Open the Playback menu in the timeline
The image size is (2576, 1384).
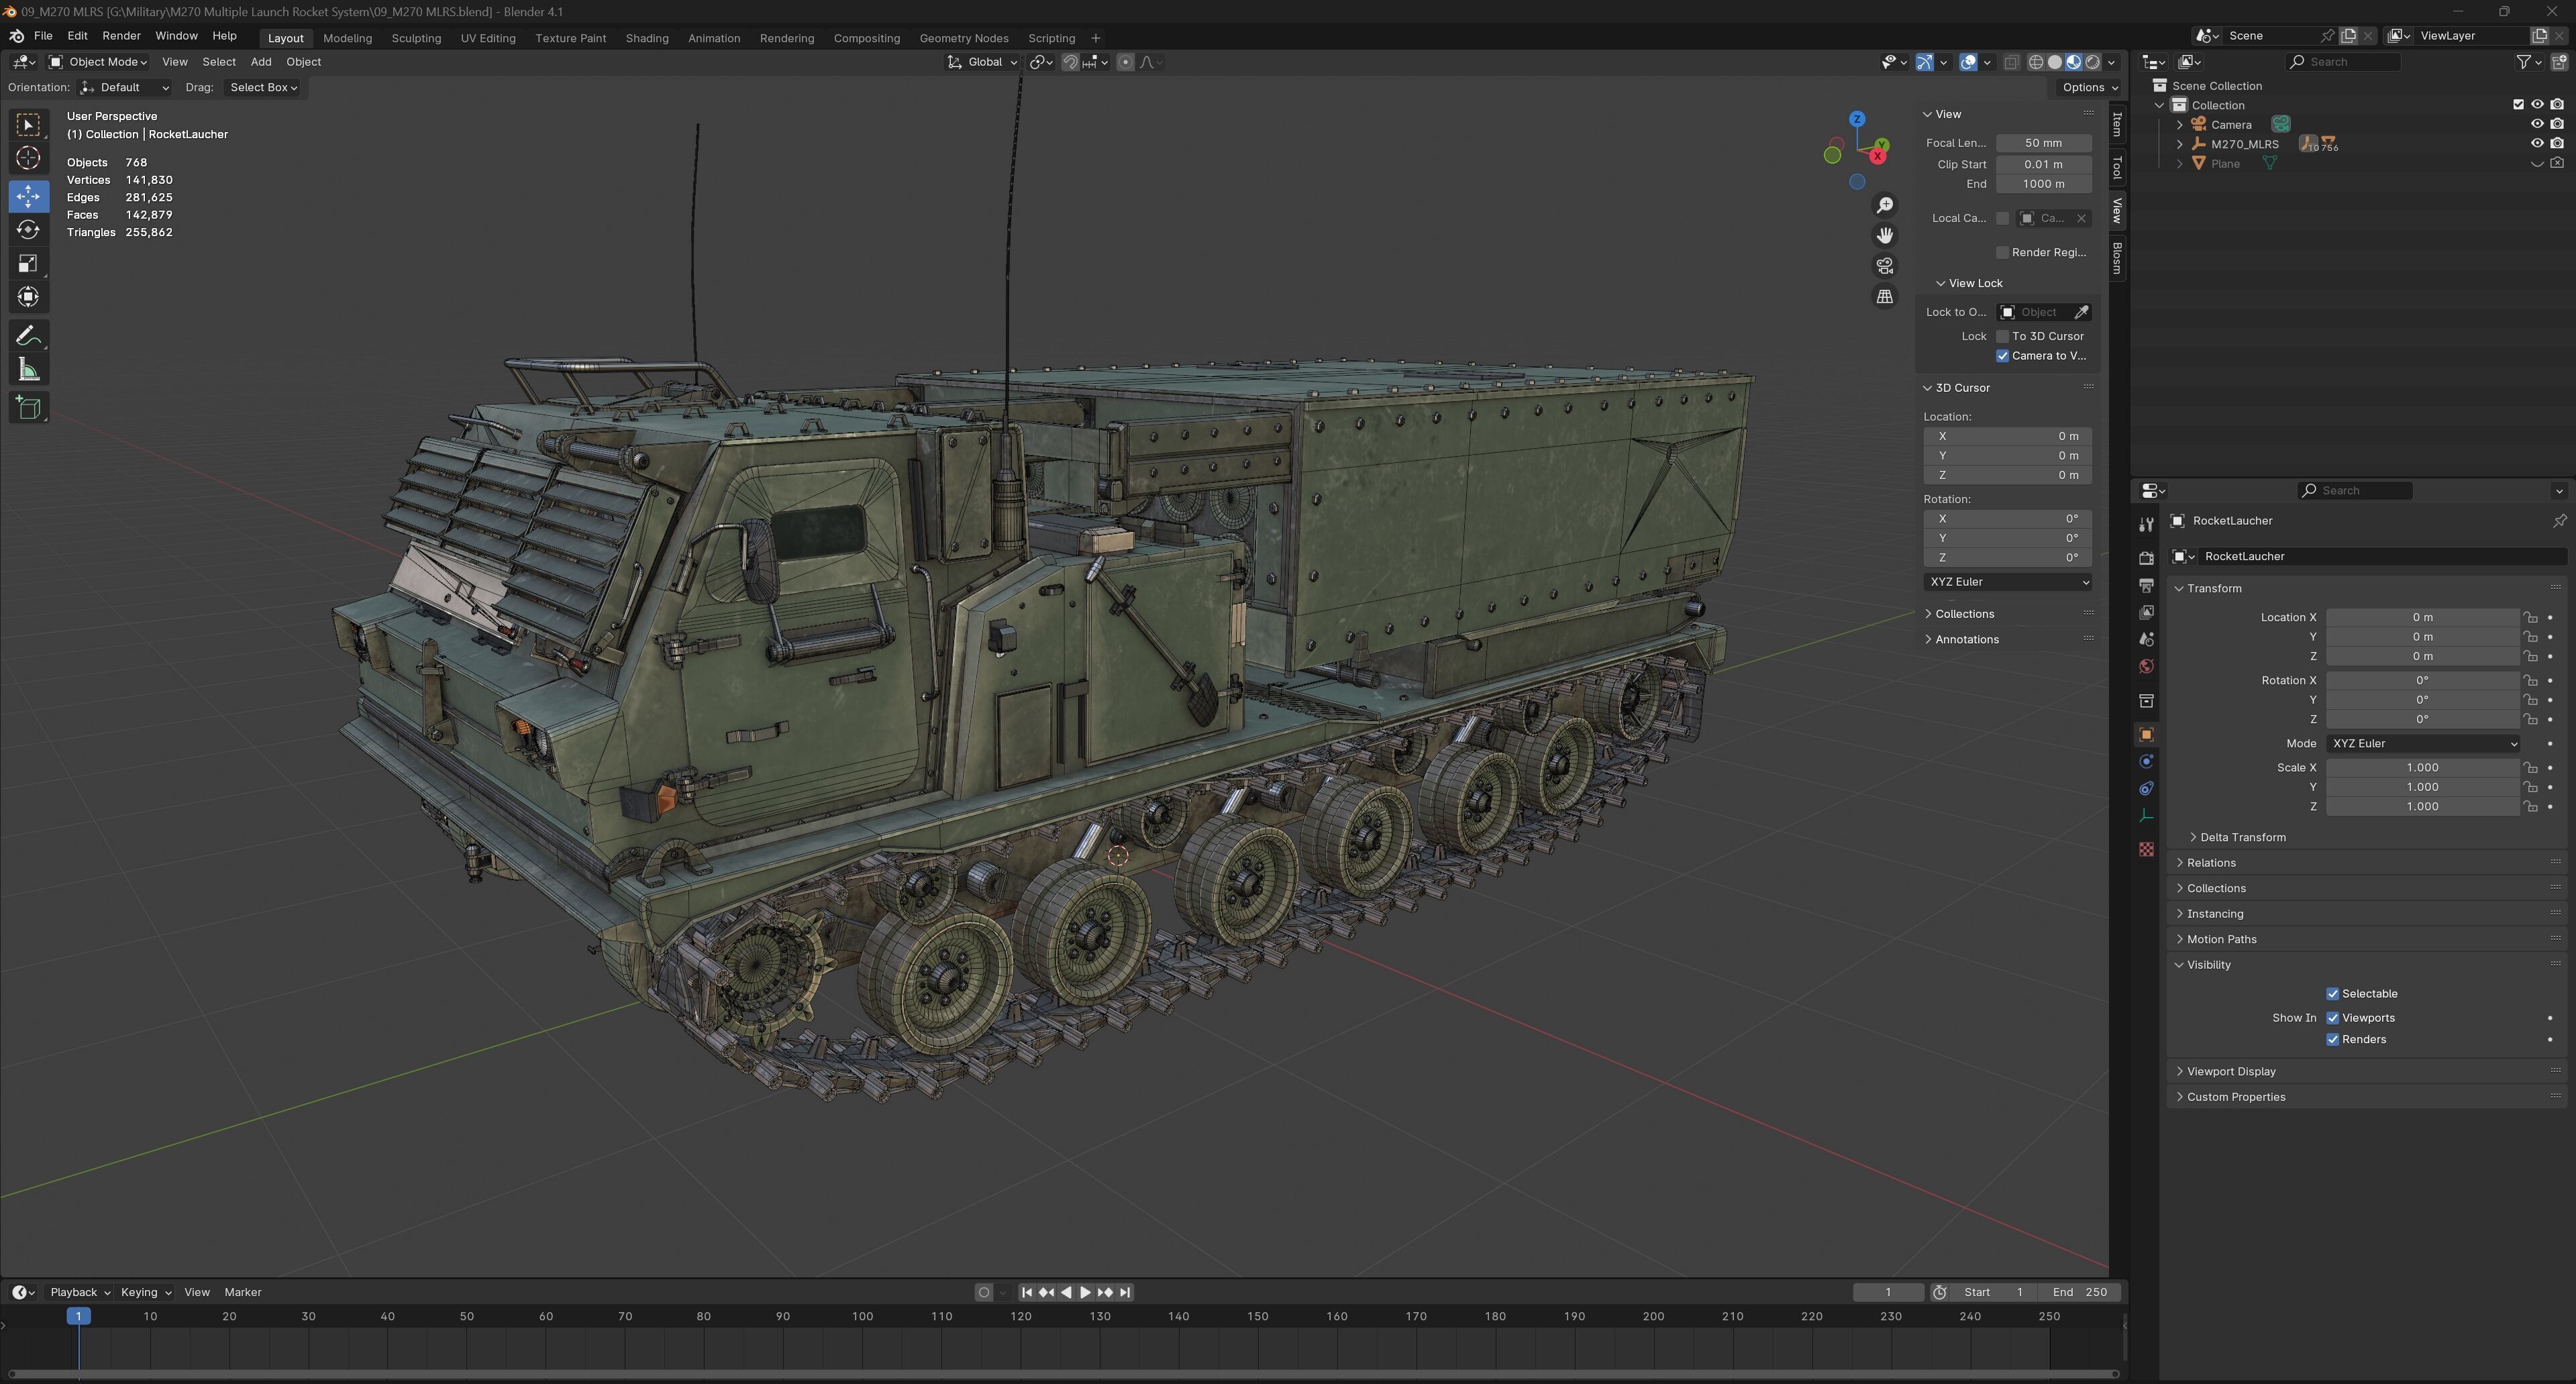80,1292
